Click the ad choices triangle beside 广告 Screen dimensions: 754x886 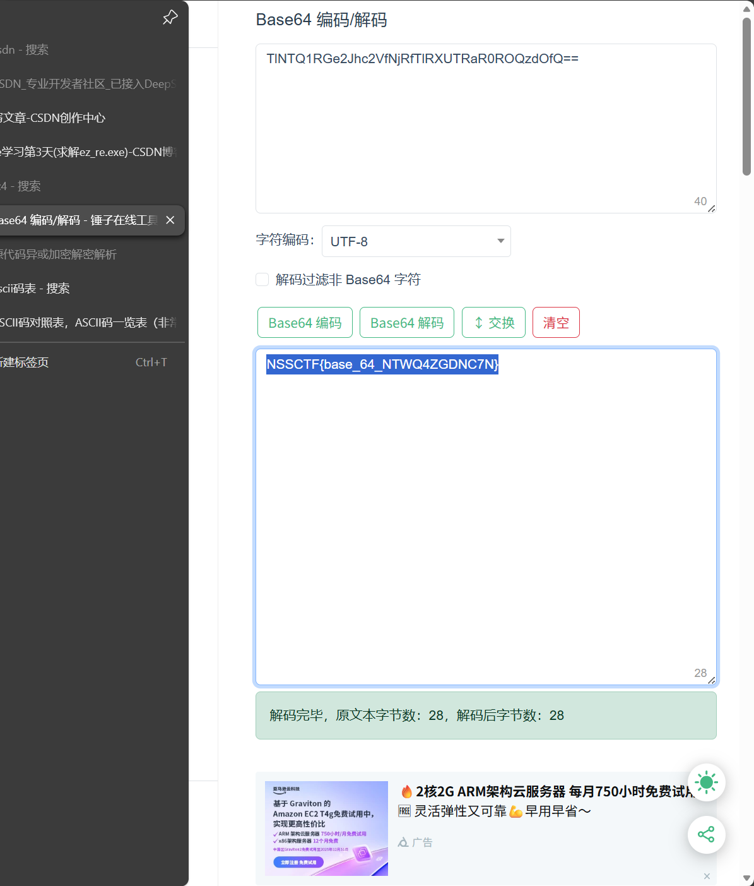(402, 842)
